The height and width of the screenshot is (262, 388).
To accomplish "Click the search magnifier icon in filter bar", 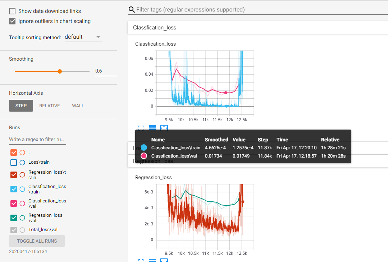I will click(x=131, y=9).
